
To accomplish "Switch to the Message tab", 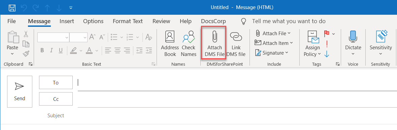I will (39, 21).
